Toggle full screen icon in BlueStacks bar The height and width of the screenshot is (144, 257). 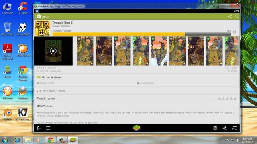pyautogui.click(x=235, y=128)
